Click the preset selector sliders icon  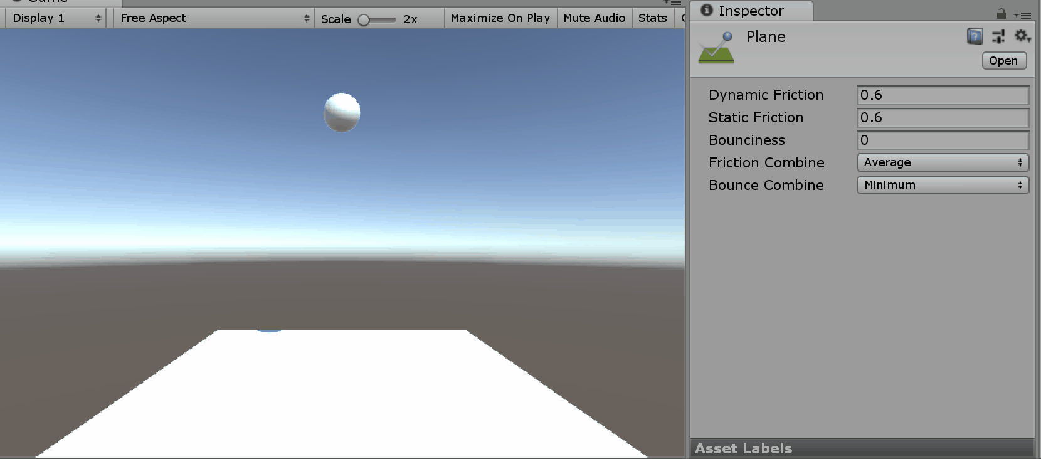tap(998, 37)
